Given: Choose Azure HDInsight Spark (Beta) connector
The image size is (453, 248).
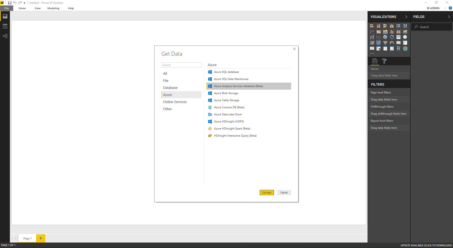Looking at the screenshot, I should [249, 128].
